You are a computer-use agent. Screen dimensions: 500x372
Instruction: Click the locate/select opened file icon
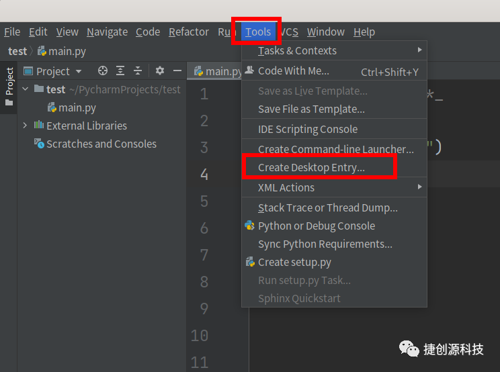point(103,71)
